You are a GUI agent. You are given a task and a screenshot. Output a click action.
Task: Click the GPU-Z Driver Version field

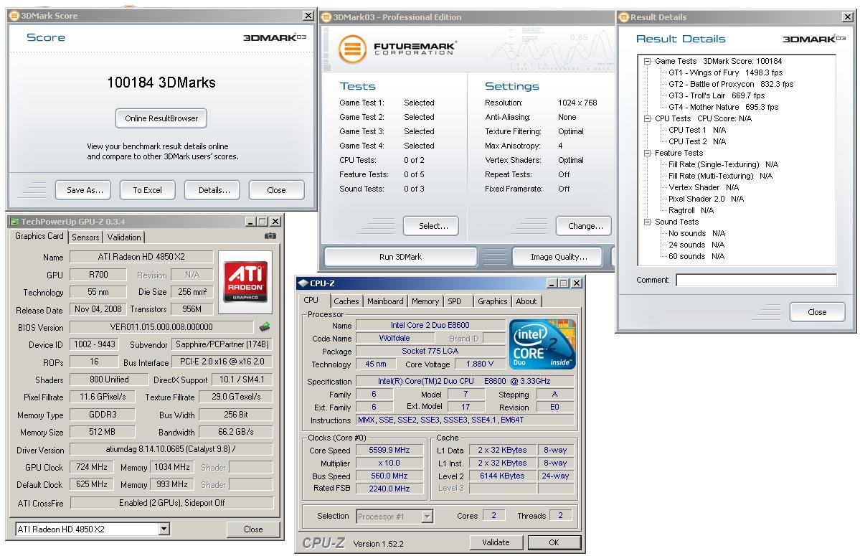click(171, 449)
